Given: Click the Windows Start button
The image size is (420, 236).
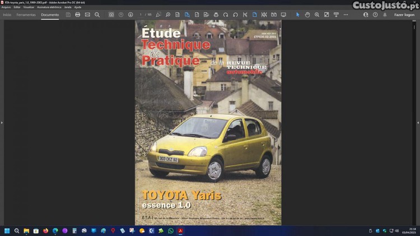Looking at the screenshot, I should tap(7, 230).
